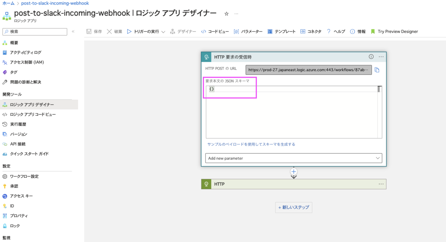The width and height of the screenshot is (446, 242).
Task: Open ヘルプ from toolbar
Action: pos(336,32)
